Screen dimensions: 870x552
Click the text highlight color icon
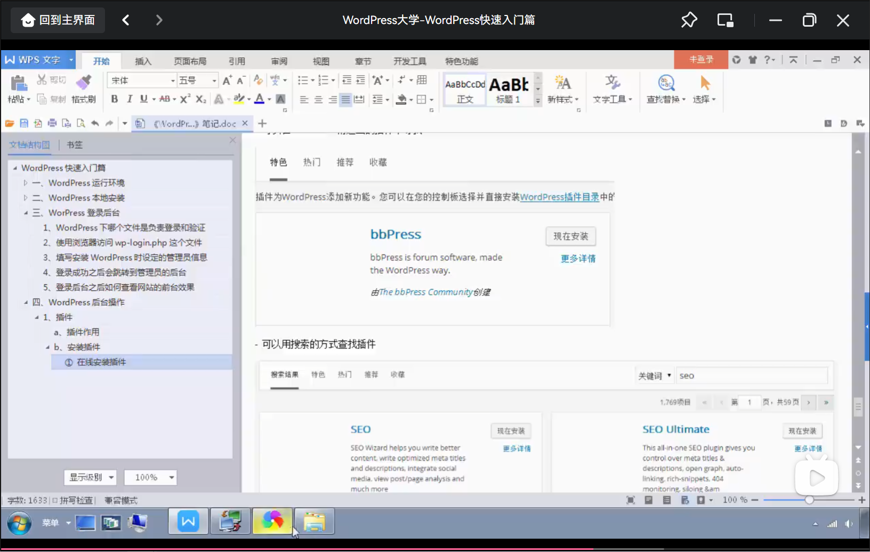[239, 99]
